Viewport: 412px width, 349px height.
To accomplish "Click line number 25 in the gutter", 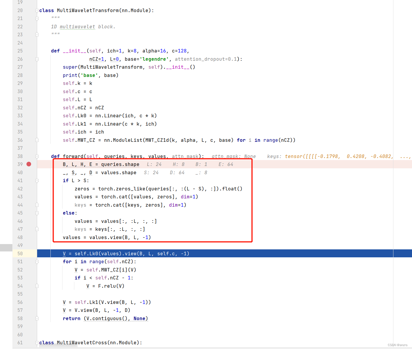I will pyautogui.click(x=20, y=51).
